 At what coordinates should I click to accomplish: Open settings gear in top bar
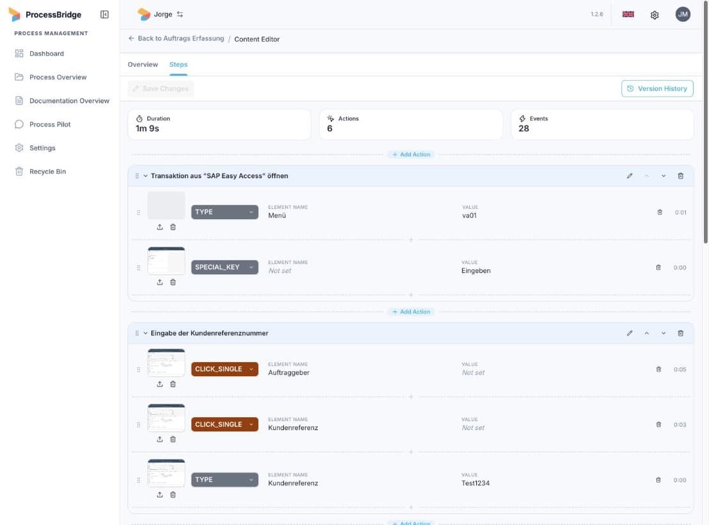pos(655,15)
